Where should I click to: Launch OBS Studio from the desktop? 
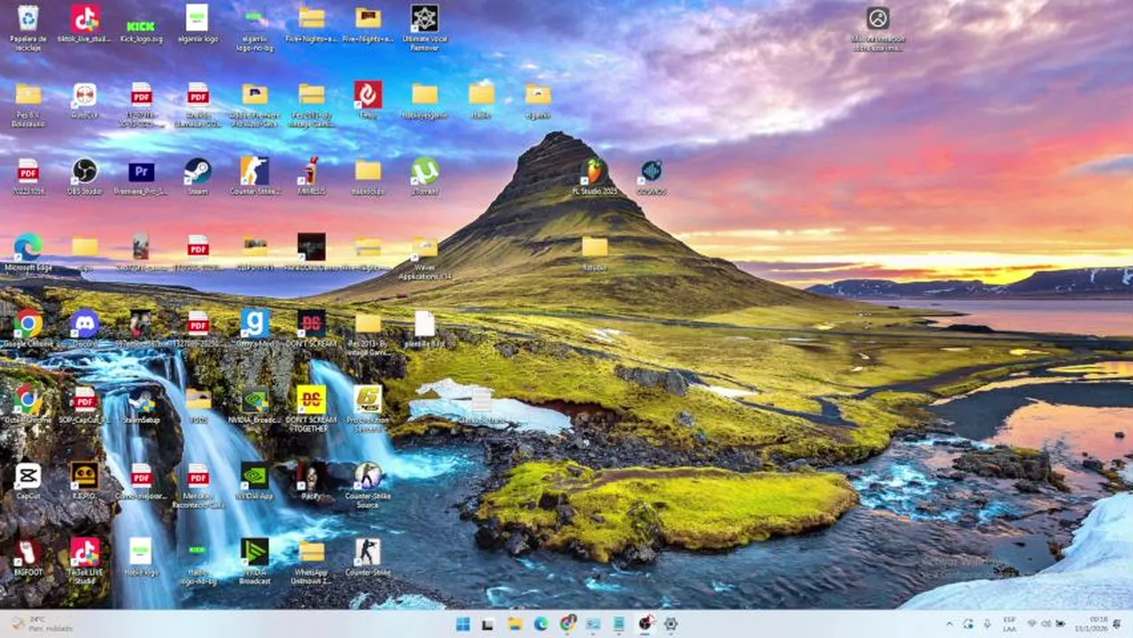point(84,176)
